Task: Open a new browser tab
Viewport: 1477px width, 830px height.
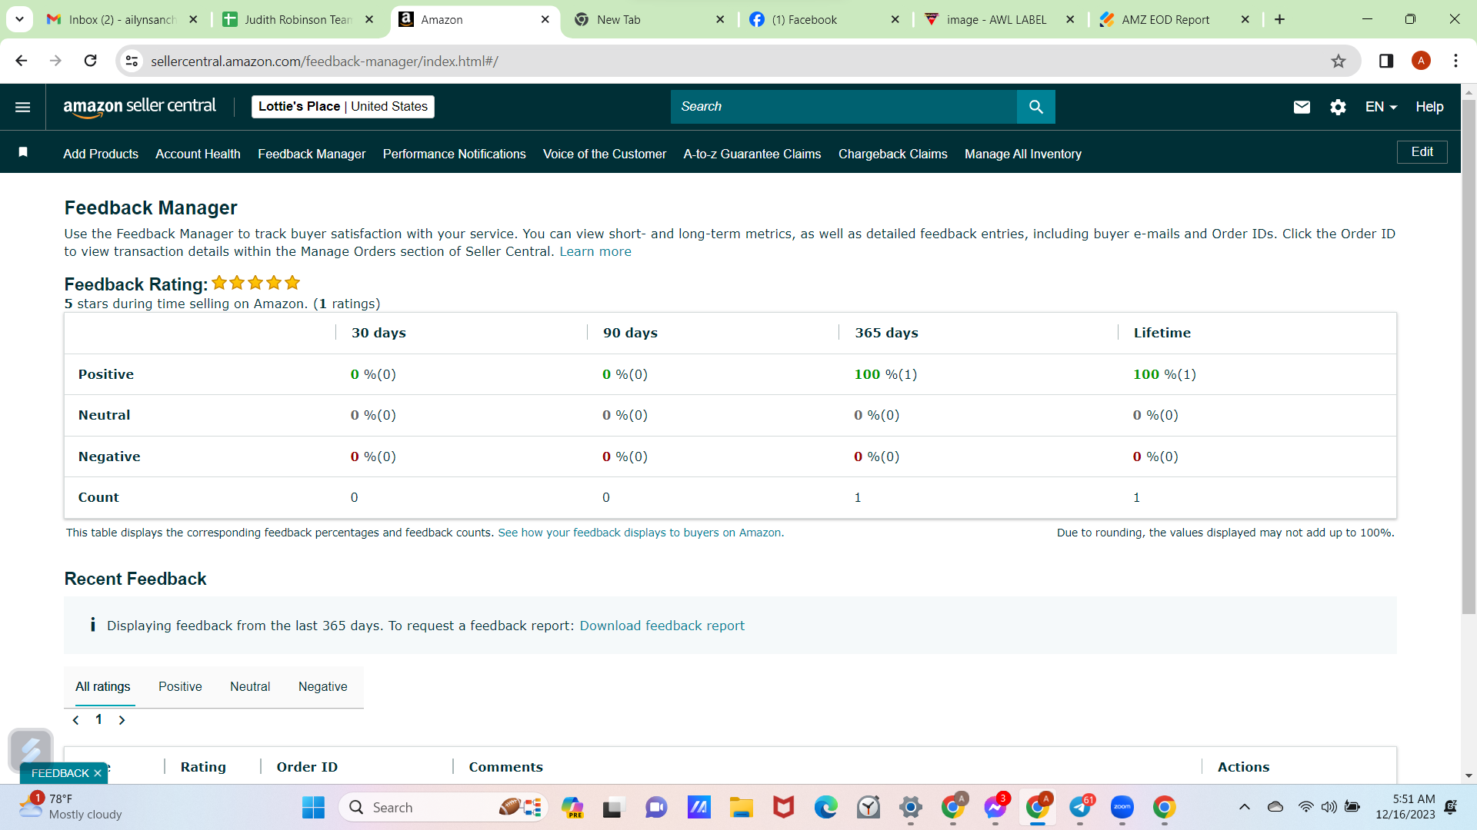Action: click(x=1279, y=19)
